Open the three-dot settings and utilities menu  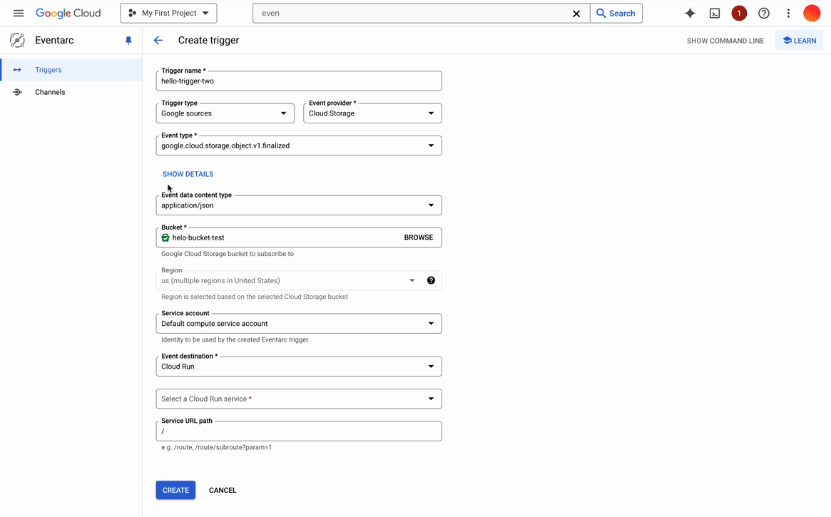[788, 14]
